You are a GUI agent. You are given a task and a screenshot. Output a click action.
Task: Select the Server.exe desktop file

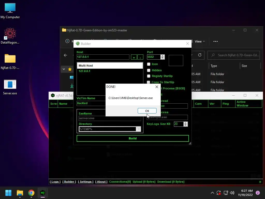point(10,87)
